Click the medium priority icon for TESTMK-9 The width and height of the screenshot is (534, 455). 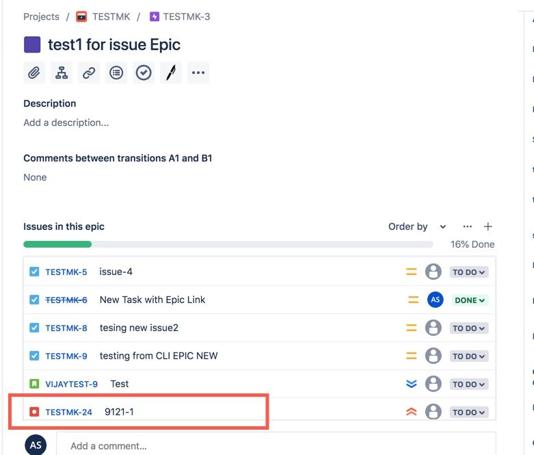pyautogui.click(x=412, y=356)
